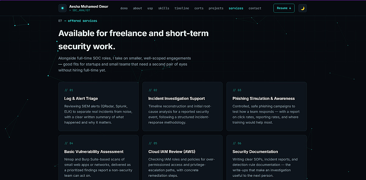The image size is (366, 180).
Task: Select the Log & Alert Triage card
Action: click(x=98, y=107)
